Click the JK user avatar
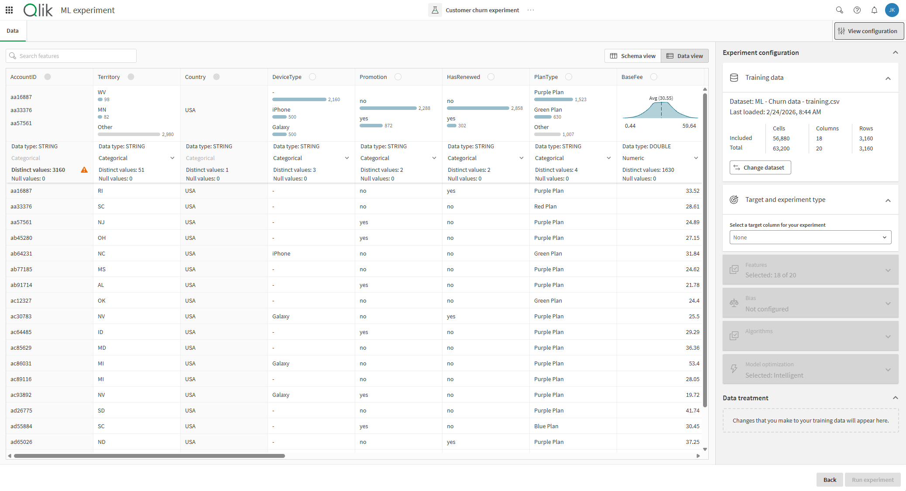This screenshot has width=906, height=491. tap(892, 10)
